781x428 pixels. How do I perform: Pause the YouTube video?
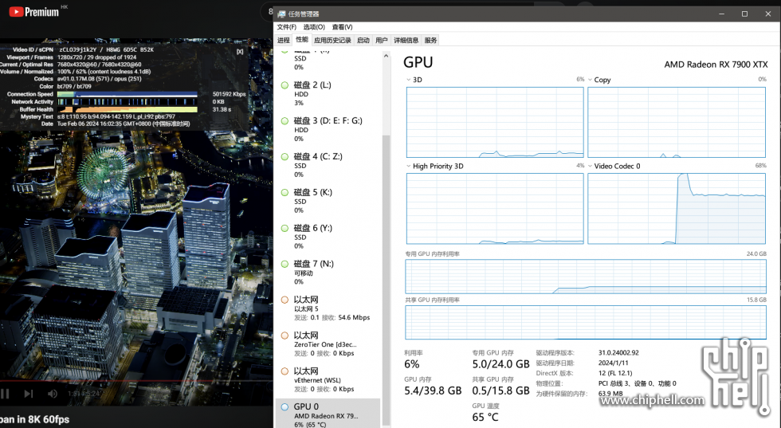tap(5, 394)
